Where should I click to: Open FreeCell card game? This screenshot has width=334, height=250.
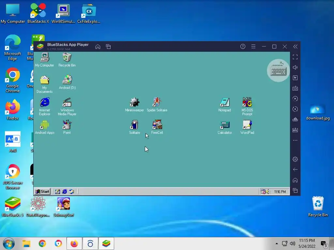pyautogui.click(x=157, y=127)
